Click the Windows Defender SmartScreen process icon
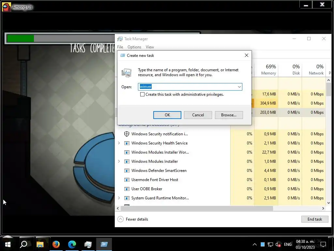This screenshot has width=334, height=251. click(x=127, y=171)
